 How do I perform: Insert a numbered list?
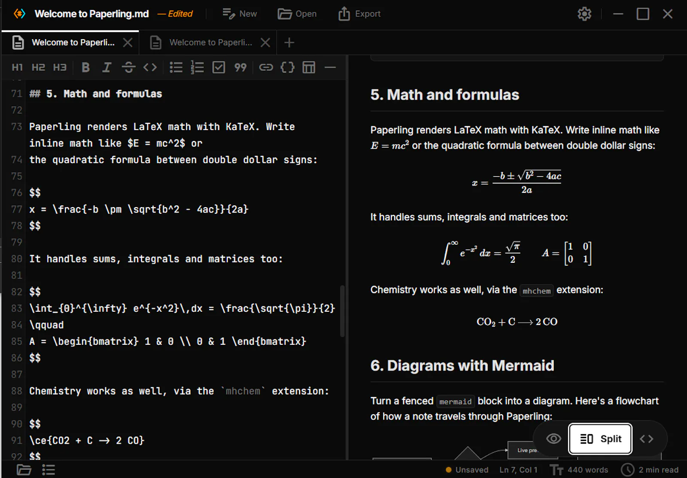pos(197,67)
